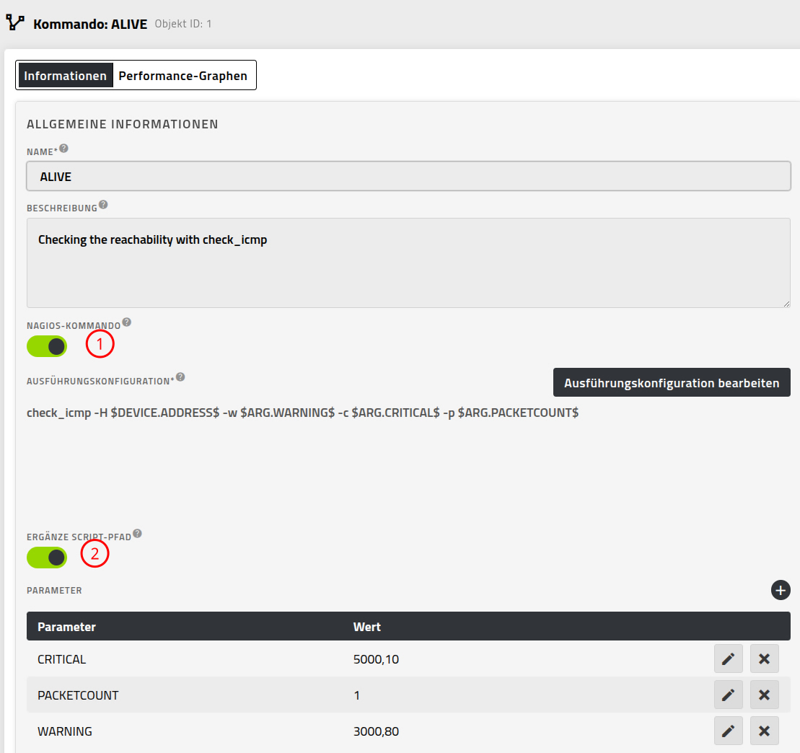Viewport: 800px width, 753px height.
Task: Click the Wert column header
Action: [367, 627]
